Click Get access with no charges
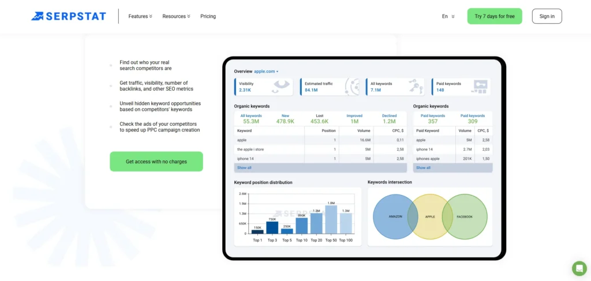The width and height of the screenshot is (591, 281). (x=156, y=162)
